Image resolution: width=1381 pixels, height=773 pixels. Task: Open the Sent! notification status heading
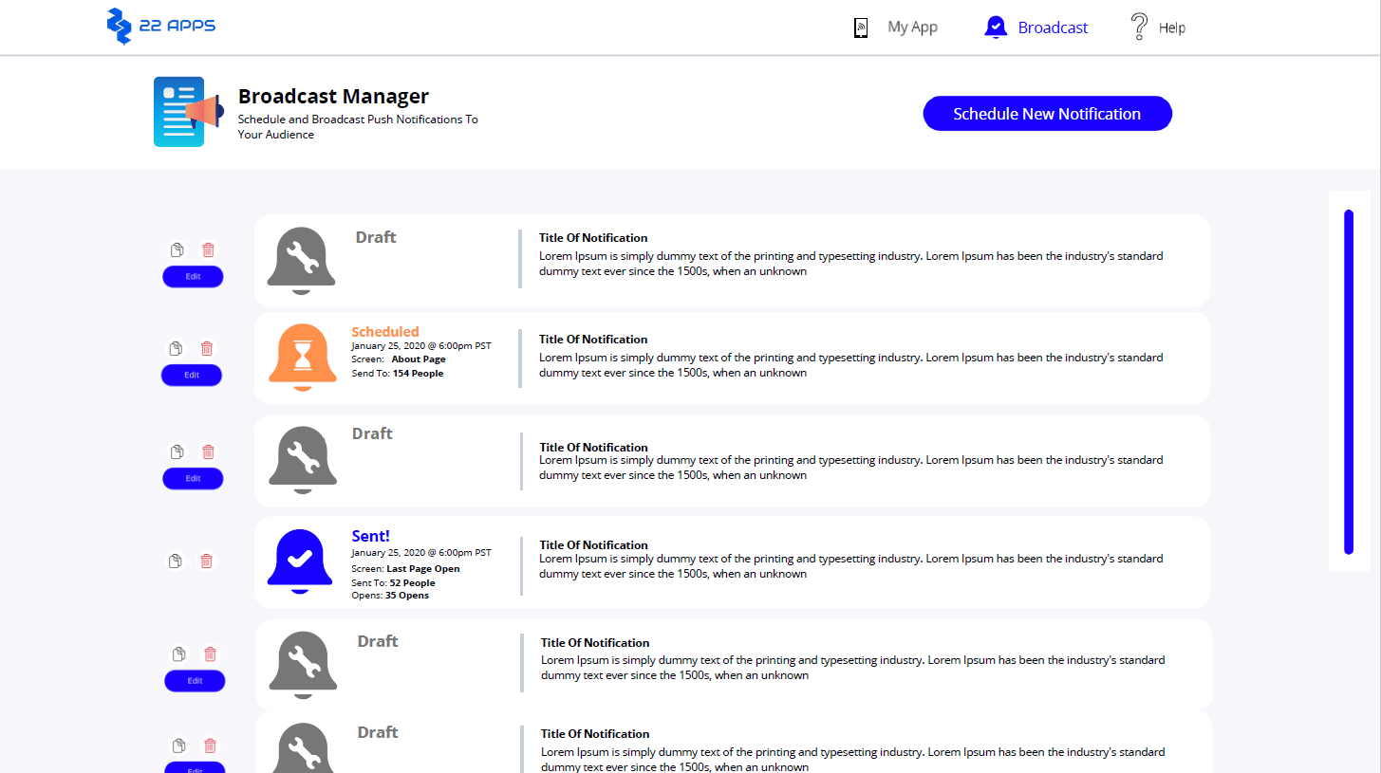coord(370,536)
